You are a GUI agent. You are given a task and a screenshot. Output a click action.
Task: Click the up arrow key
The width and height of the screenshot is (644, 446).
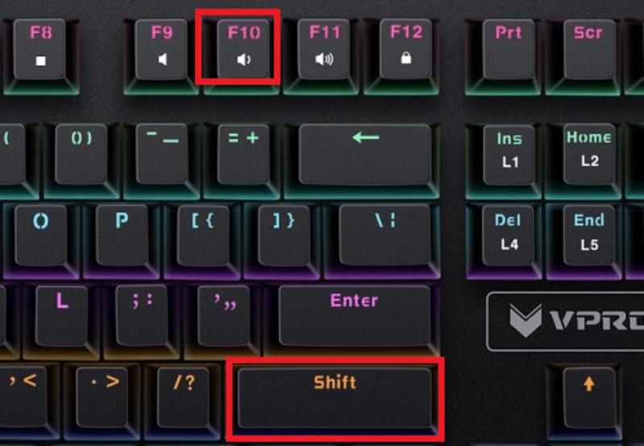pyautogui.click(x=589, y=398)
